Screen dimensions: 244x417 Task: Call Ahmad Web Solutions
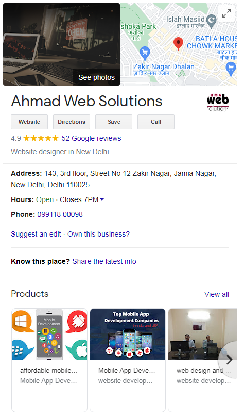pos(156,122)
